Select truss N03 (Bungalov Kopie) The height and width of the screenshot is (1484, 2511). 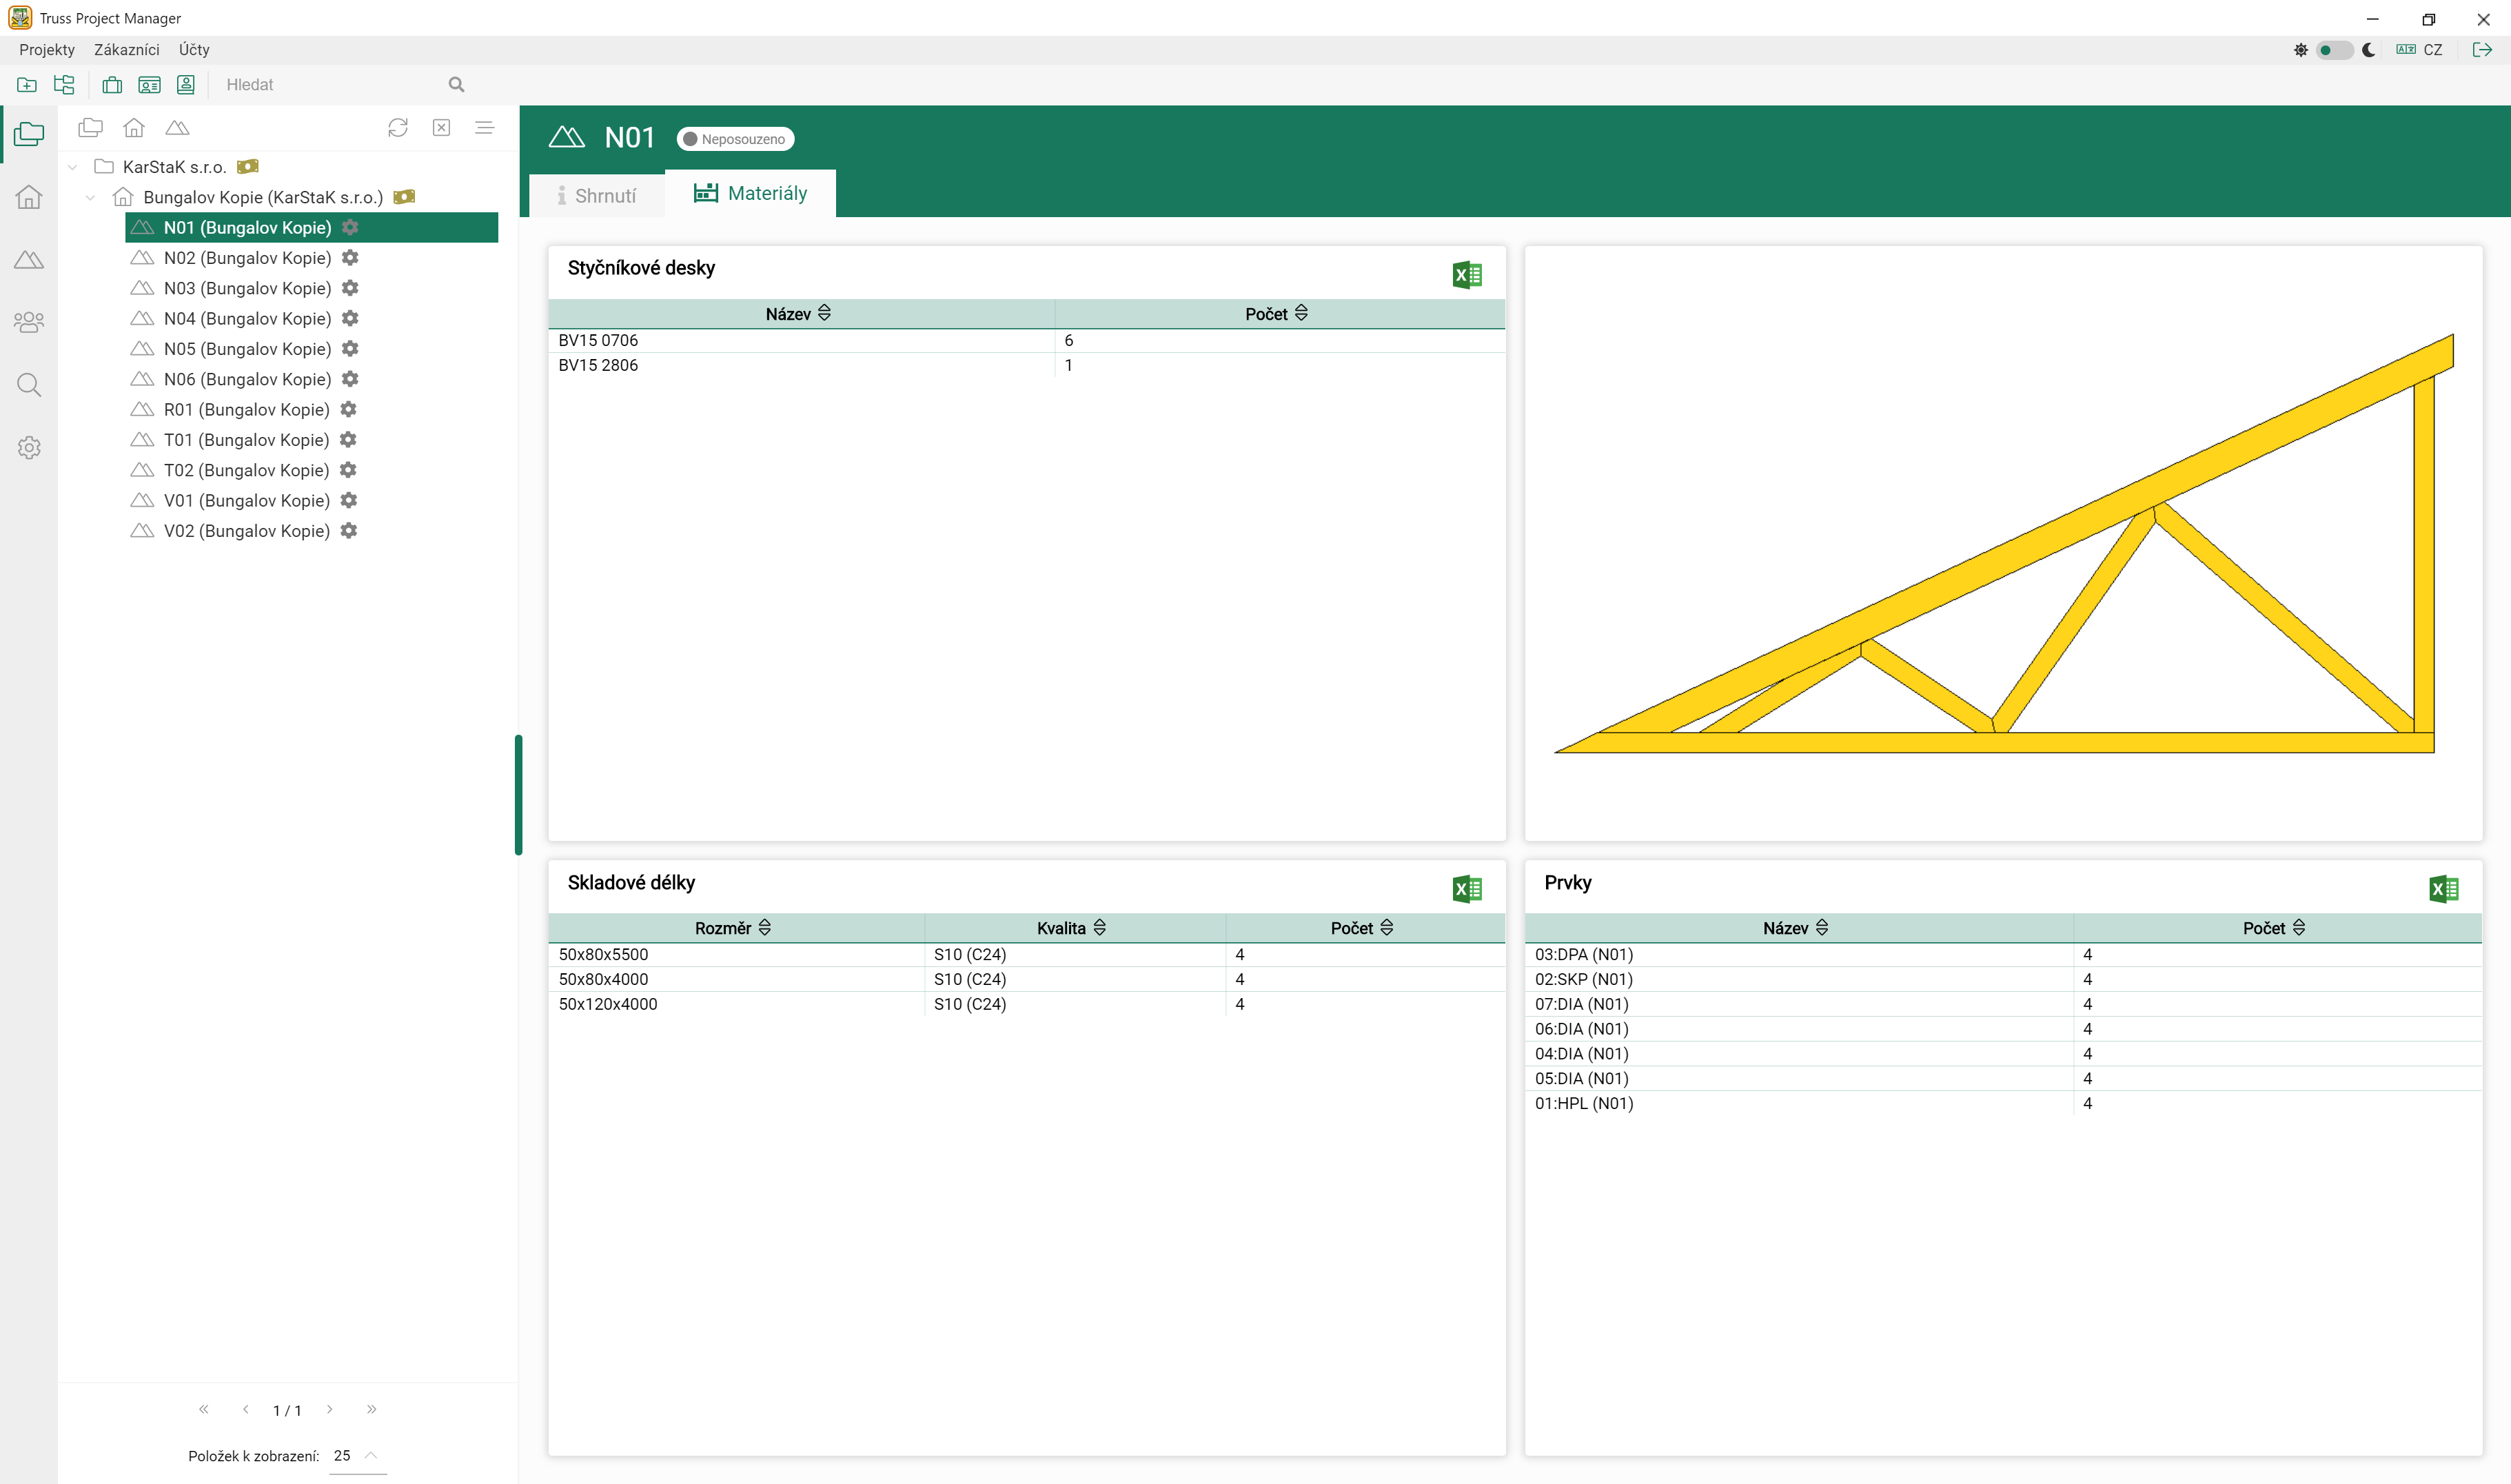pos(247,288)
